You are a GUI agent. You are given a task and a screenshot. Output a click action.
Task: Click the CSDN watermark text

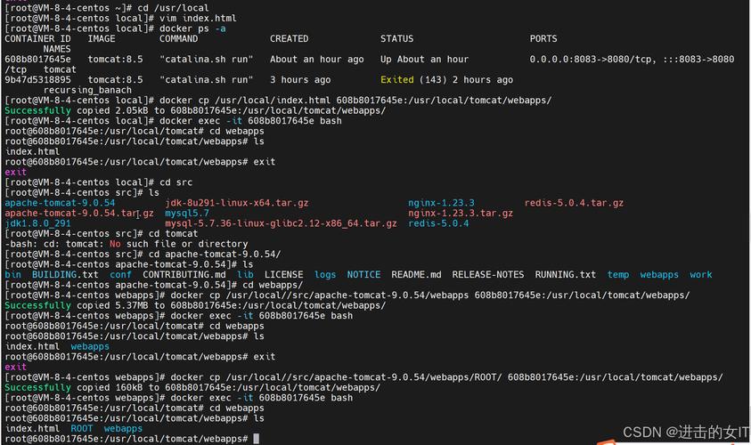pos(686,432)
